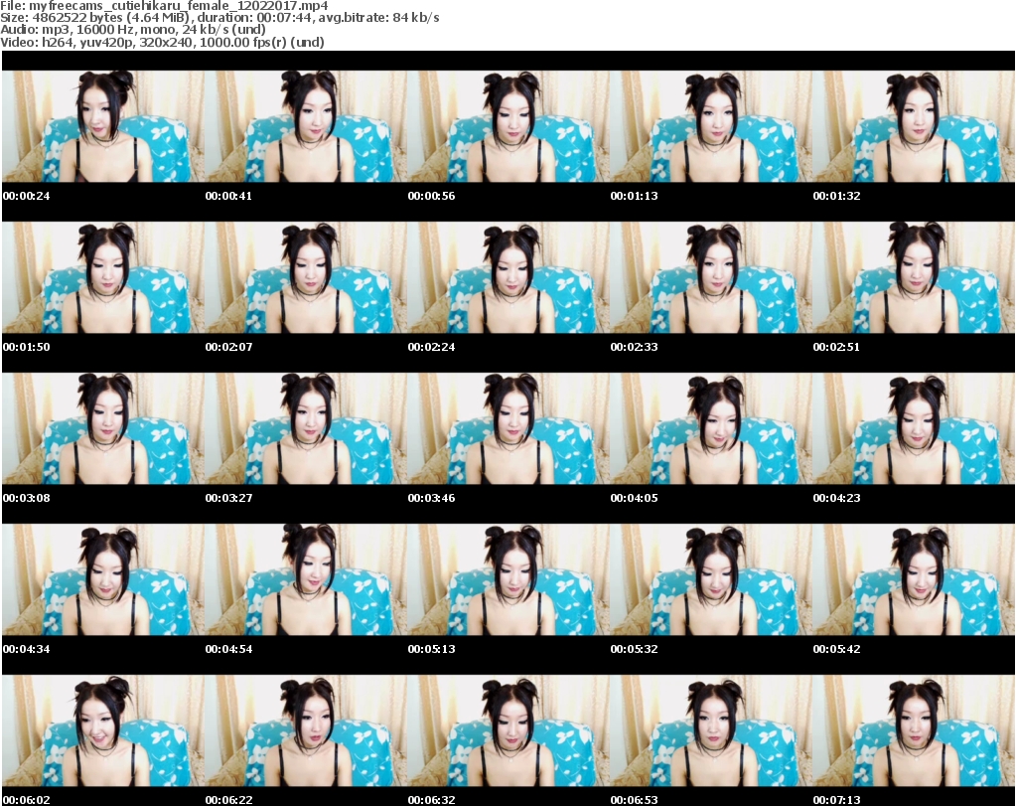The height and width of the screenshot is (806, 1017).
Task: Click the timestamp text 00:00:56
Action: point(431,196)
